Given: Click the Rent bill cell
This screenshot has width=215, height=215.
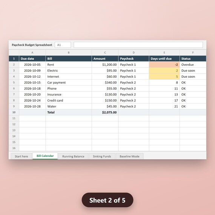Looking at the screenshot, I should pos(69,64).
